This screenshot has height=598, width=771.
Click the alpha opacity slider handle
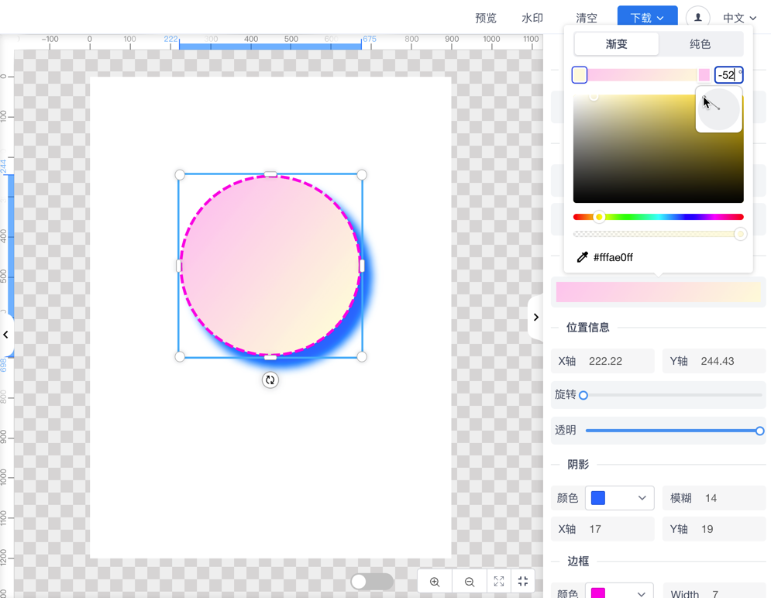pos(740,234)
